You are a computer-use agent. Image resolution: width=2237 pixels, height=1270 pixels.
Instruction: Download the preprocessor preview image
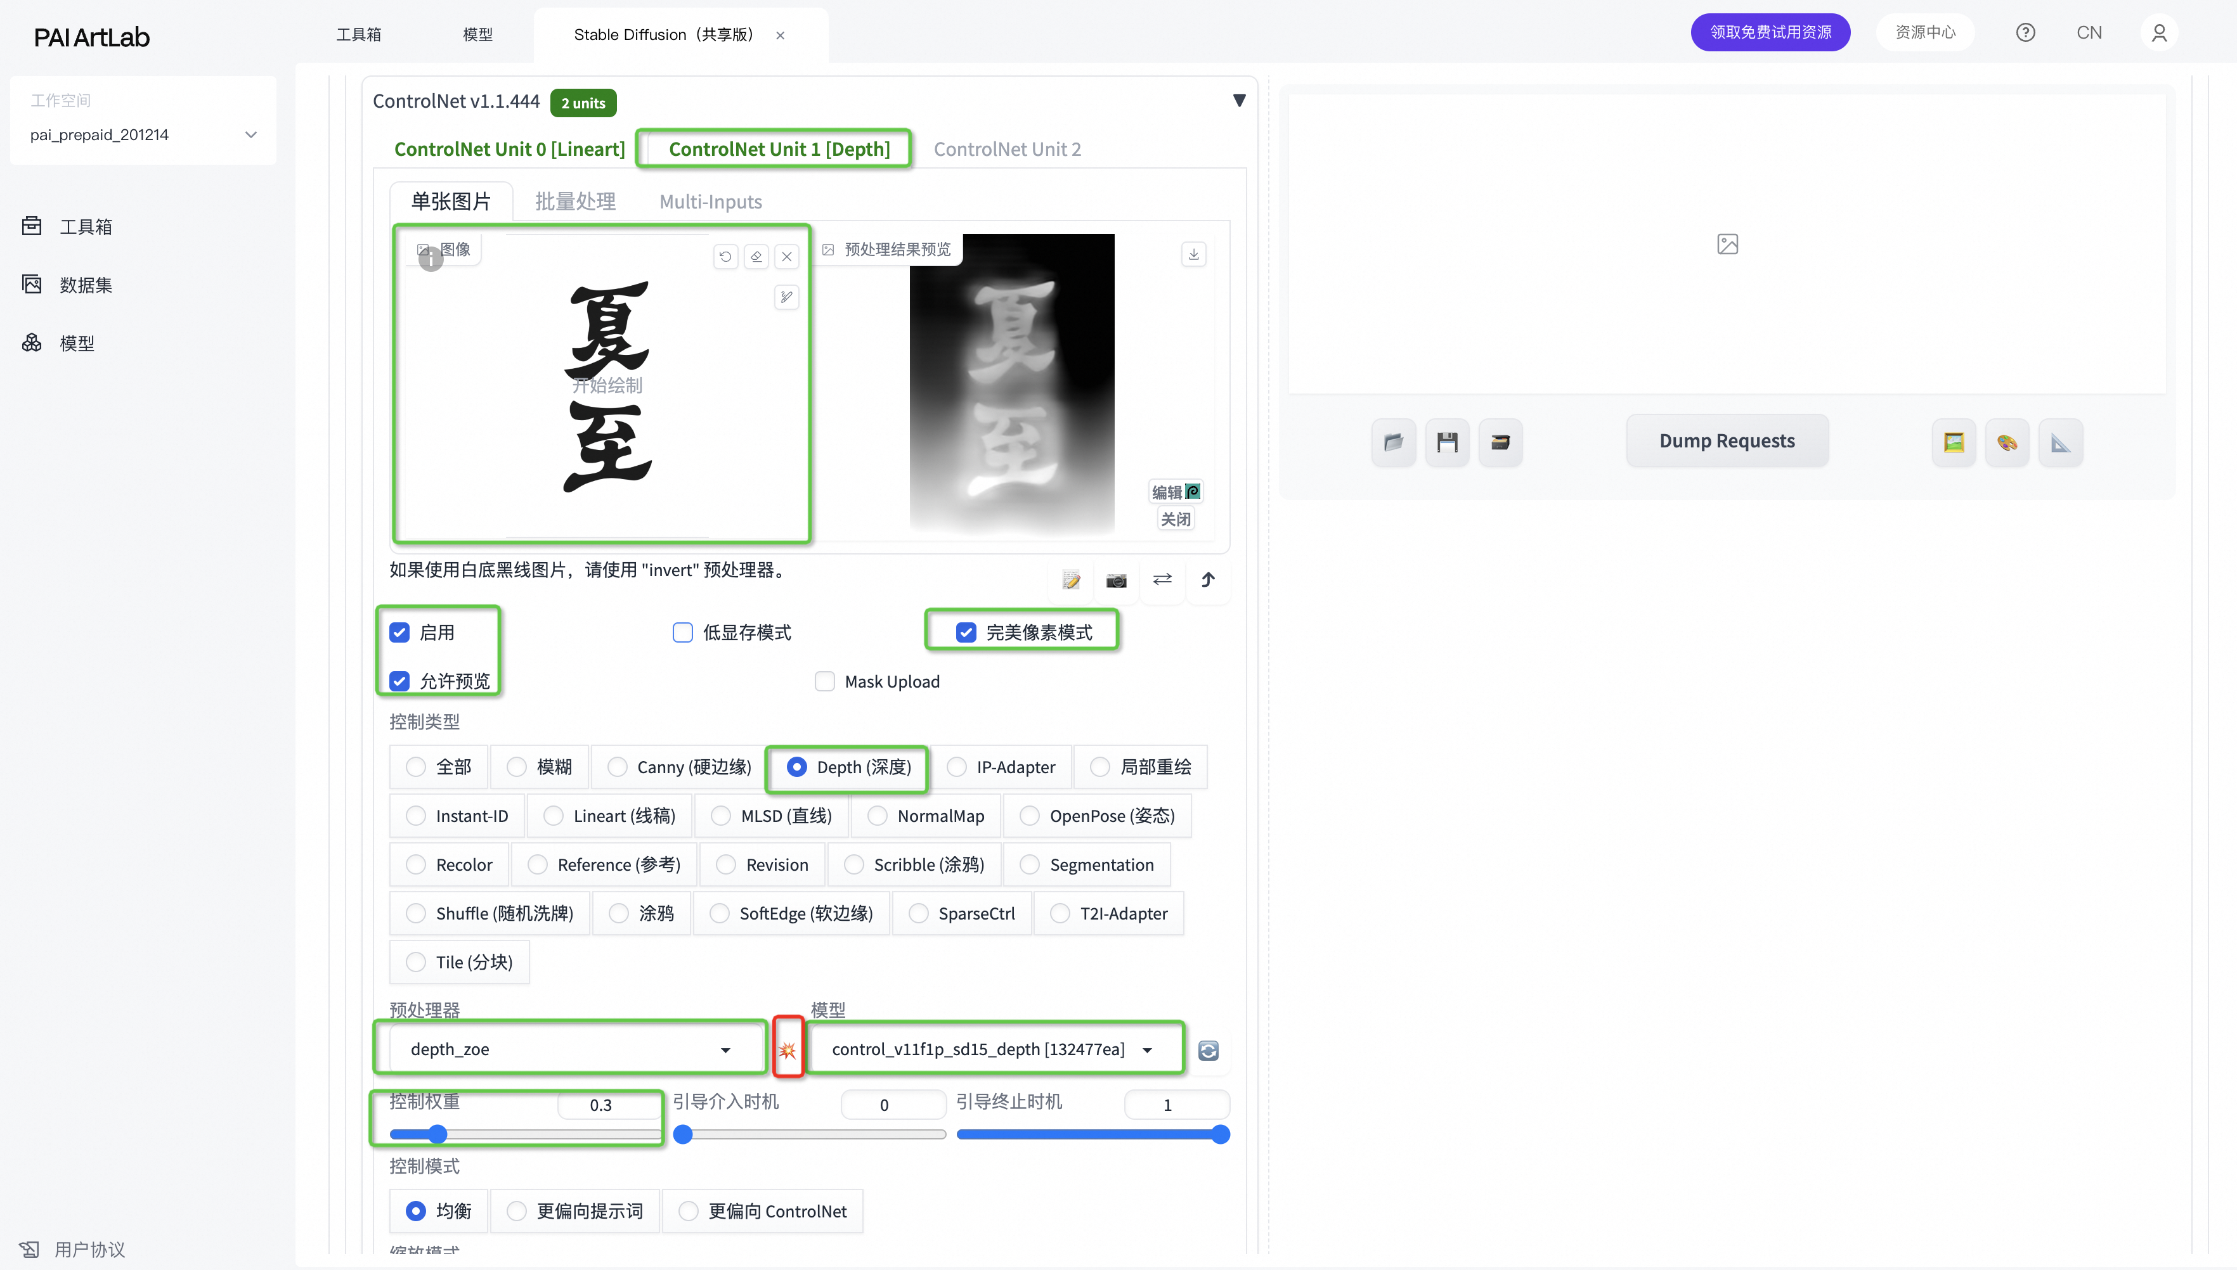pos(1193,254)
